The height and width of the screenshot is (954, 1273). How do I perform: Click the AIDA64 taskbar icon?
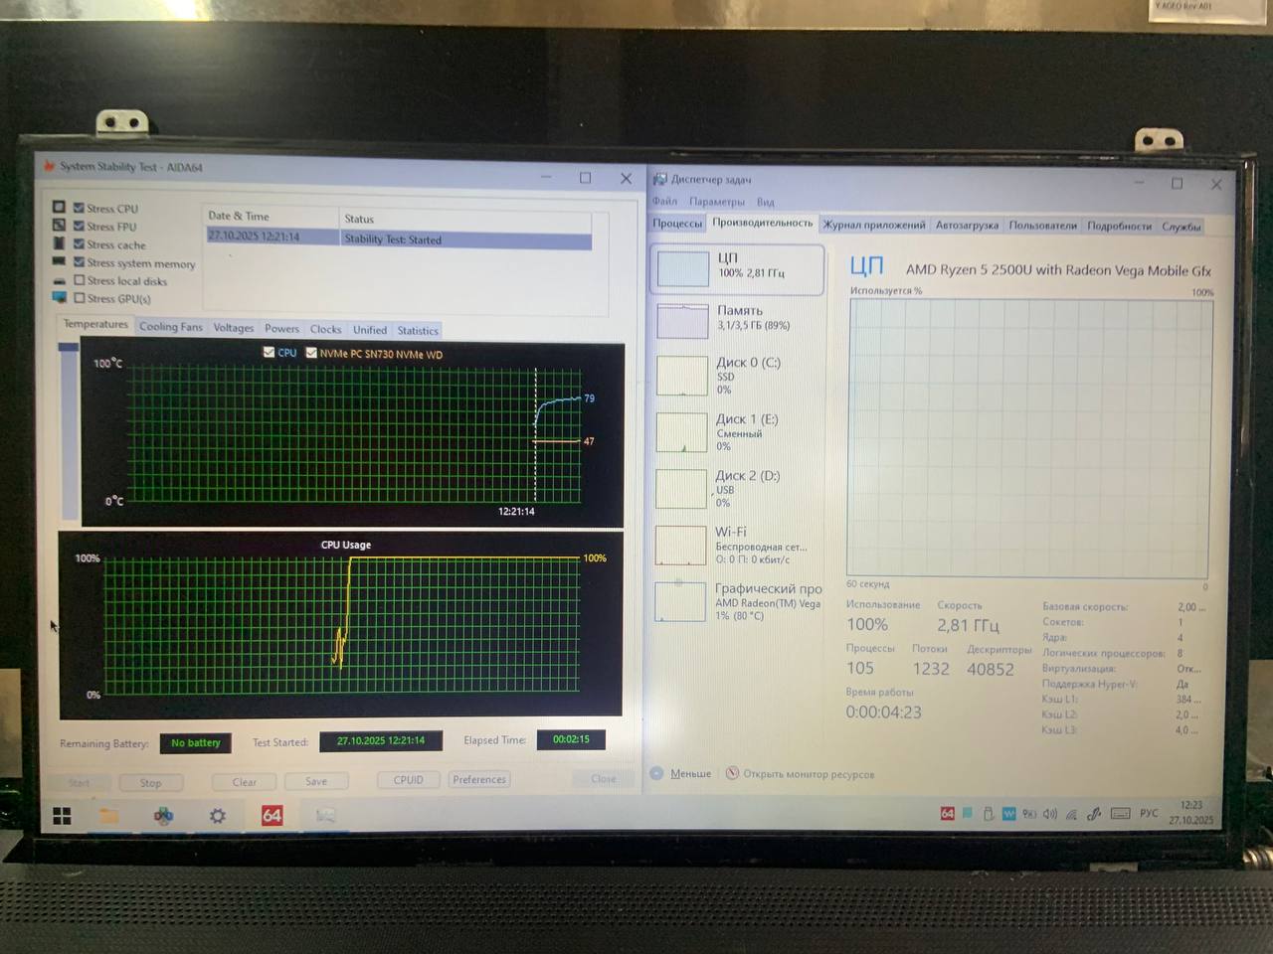272,816
